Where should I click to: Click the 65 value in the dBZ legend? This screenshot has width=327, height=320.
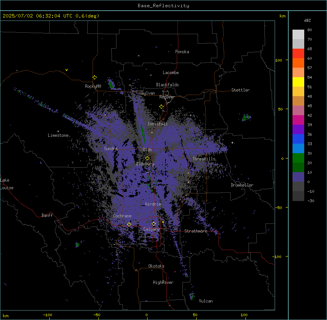point(310,49)
